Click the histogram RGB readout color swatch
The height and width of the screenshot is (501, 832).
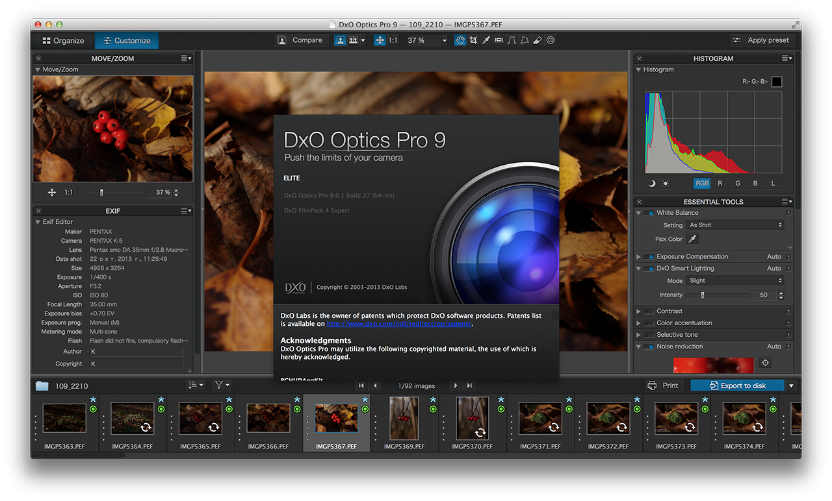[x=777, y=82]
